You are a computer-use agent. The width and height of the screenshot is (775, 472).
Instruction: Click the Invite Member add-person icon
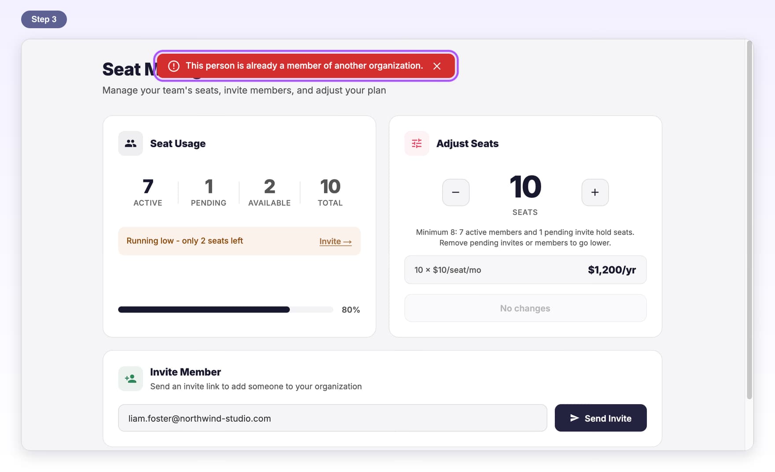point(130,379)
